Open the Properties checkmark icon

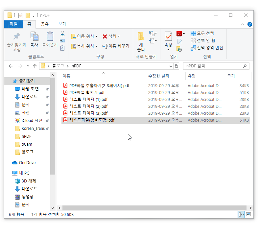[x=168, y=36]
